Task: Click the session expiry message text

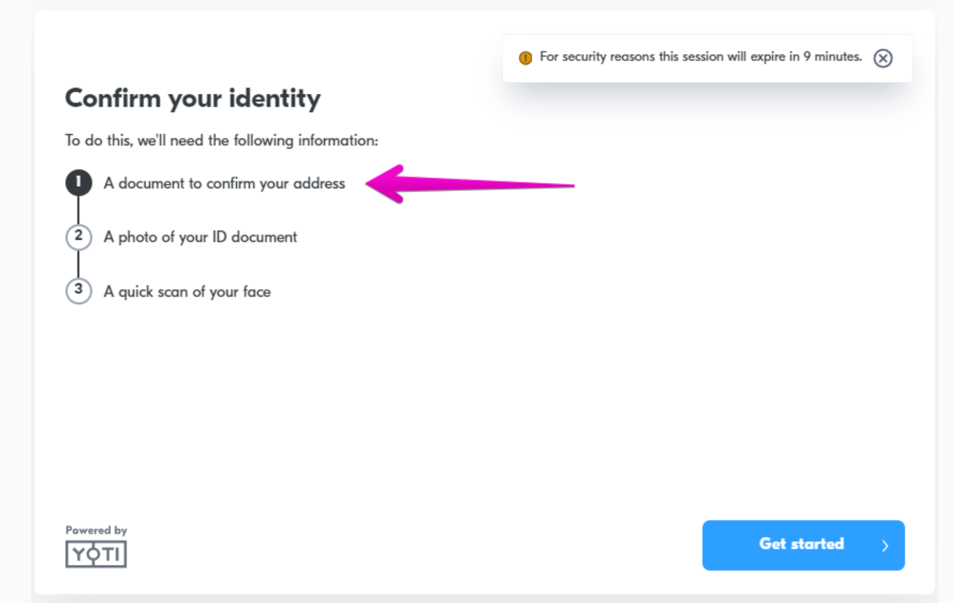Action: point(700,56)
